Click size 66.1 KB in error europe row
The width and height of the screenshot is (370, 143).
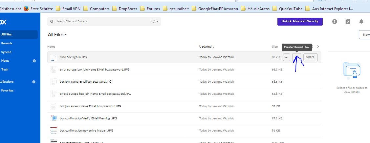coord(277,70)
